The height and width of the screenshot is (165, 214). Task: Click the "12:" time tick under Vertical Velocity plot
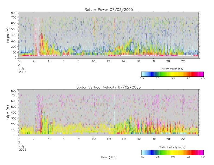click(x=109, y=139)
